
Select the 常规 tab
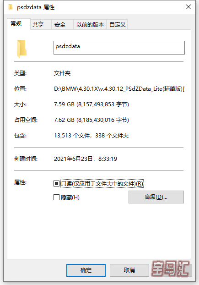point(18,24)
